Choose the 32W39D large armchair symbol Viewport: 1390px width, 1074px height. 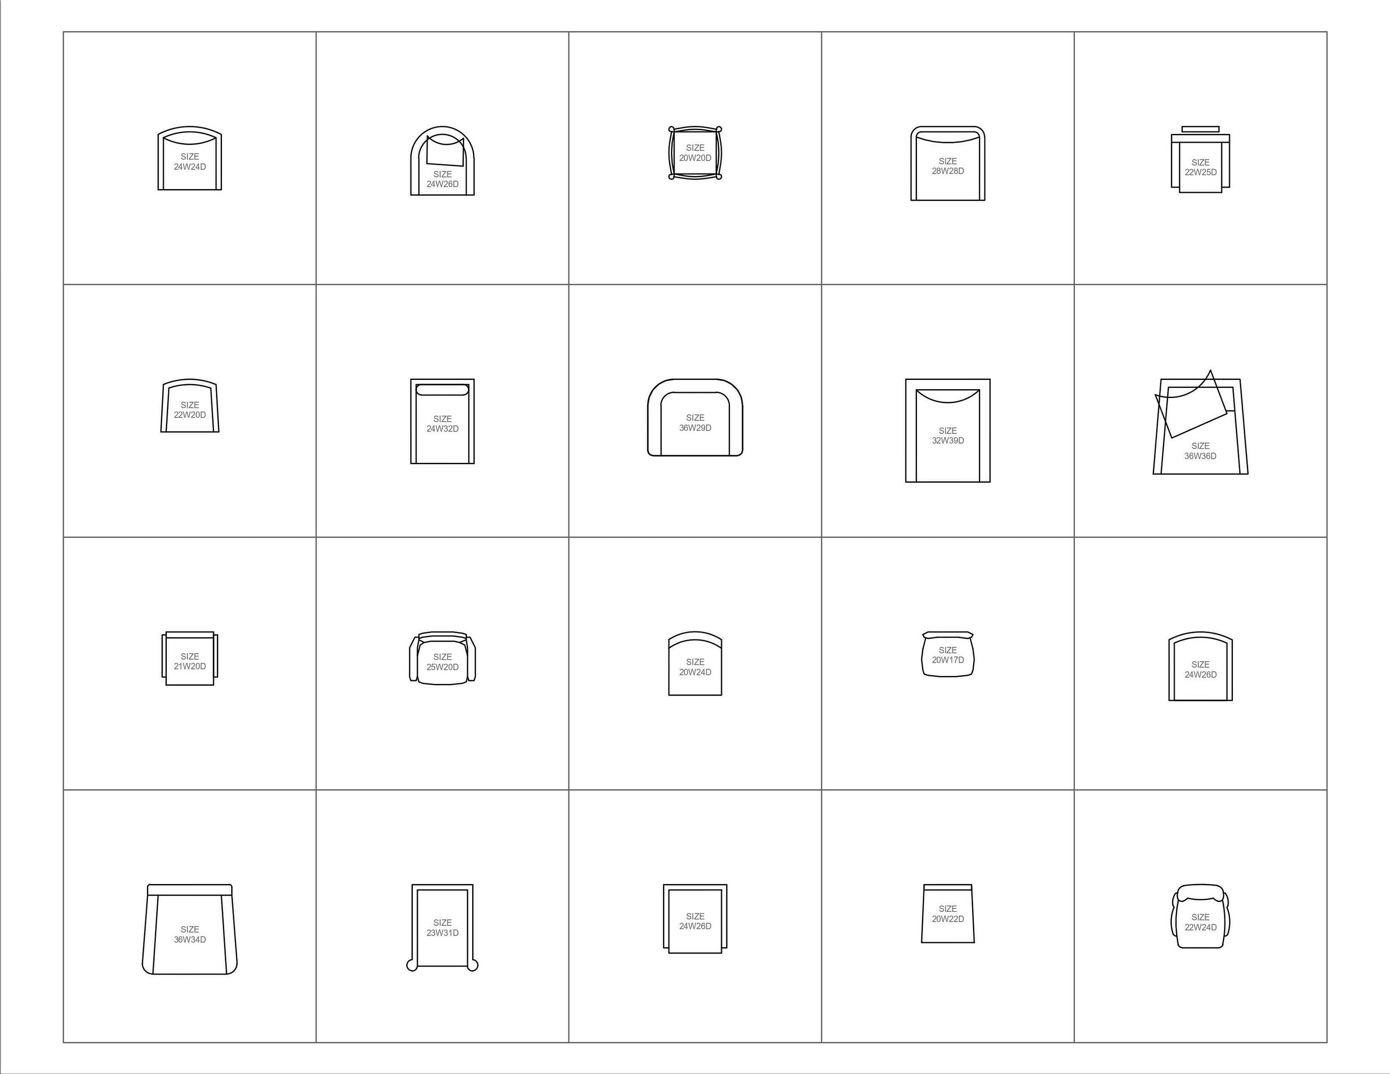click(948, 431)
